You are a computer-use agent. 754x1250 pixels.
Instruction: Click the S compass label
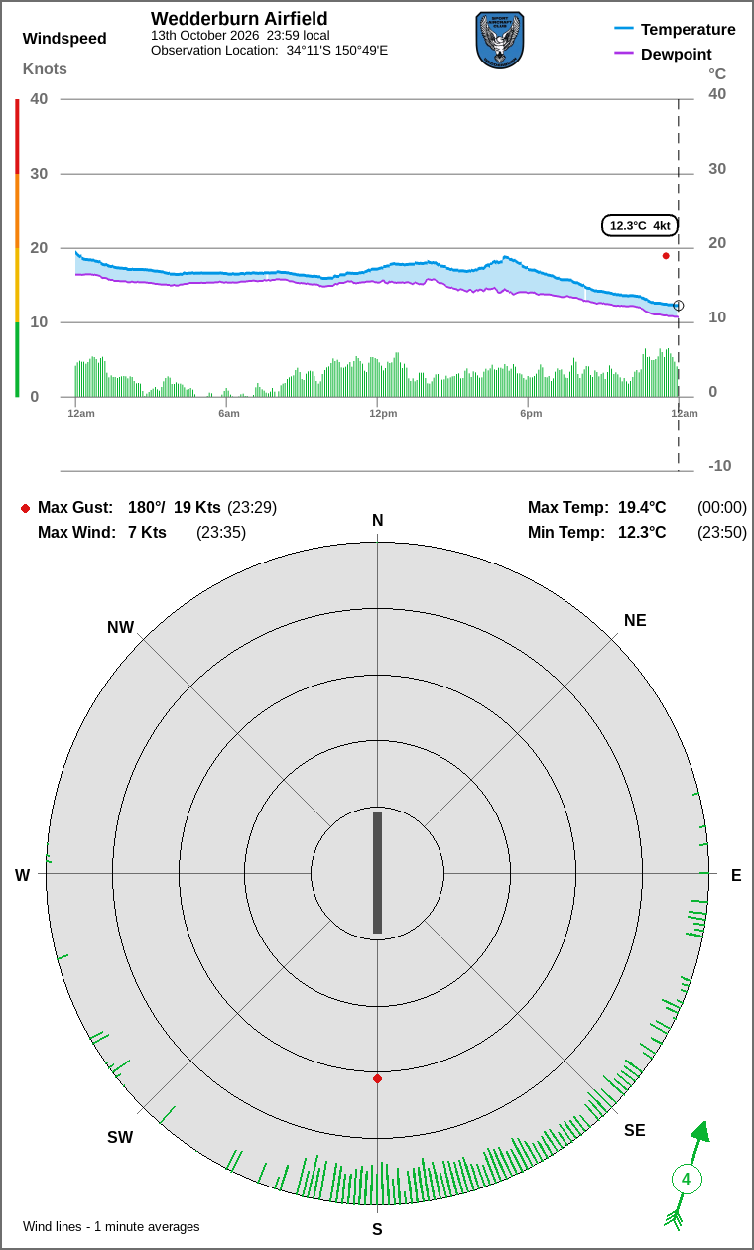[x=377, y=1229]
